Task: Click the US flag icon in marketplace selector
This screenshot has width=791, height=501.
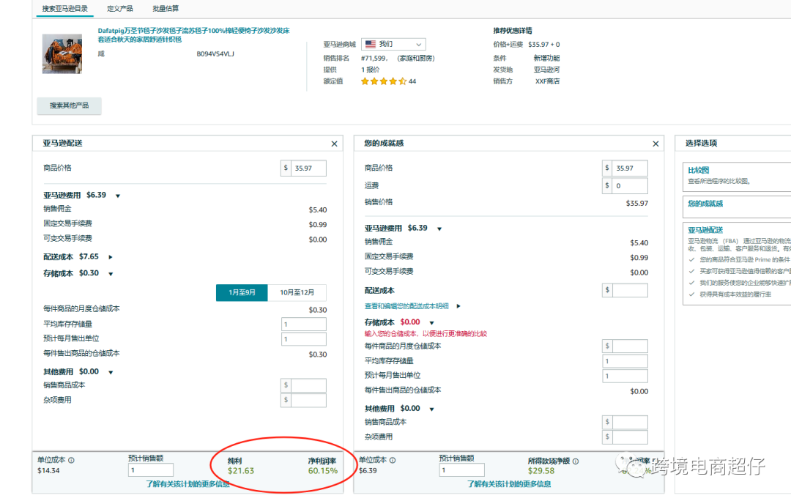Action: (371, 45)
